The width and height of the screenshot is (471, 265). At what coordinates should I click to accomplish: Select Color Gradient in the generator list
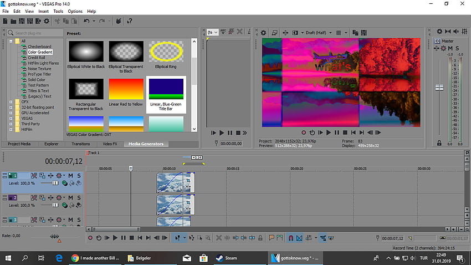tap(40, 52)
